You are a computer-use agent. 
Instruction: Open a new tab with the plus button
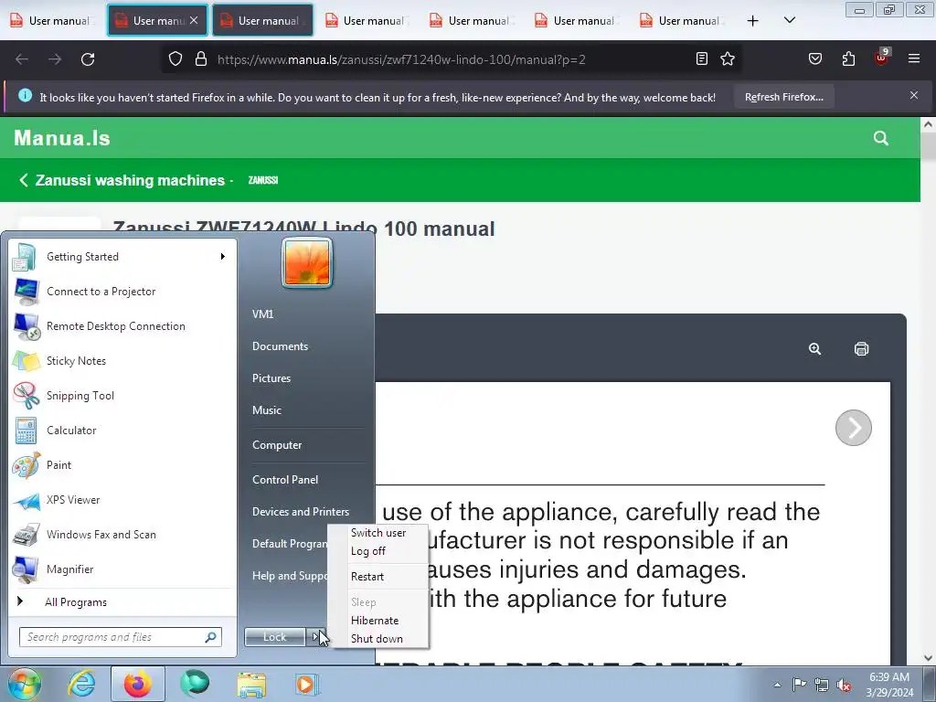[753, 21]
